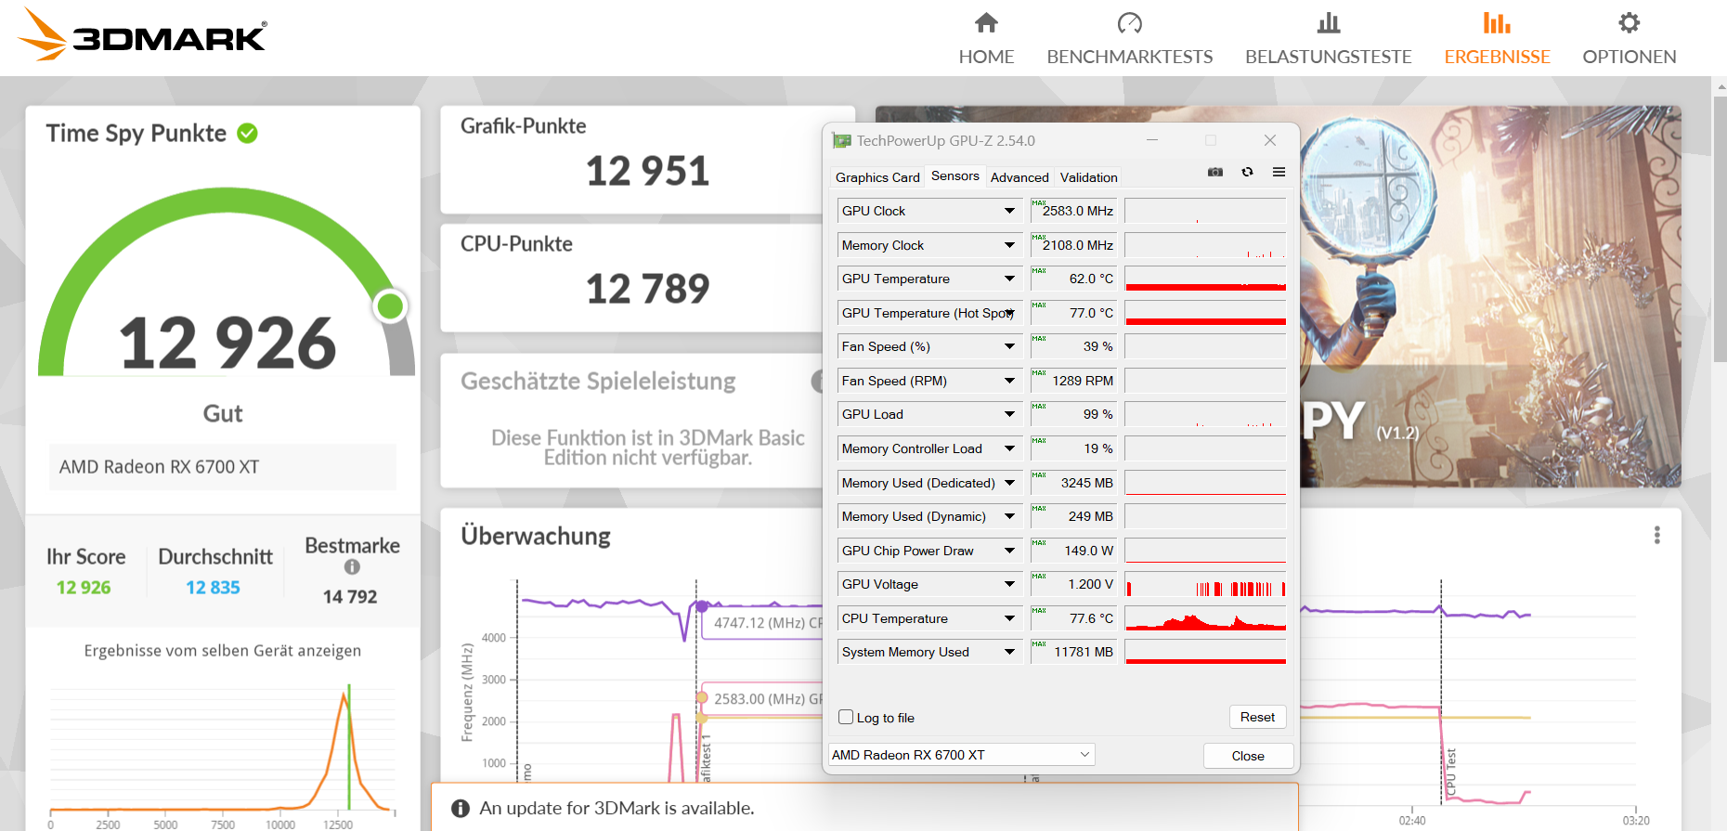Select the Sensors tab in GPU-Z
The height and width of the screenshot is (831, 1727).
pos(954,175)
